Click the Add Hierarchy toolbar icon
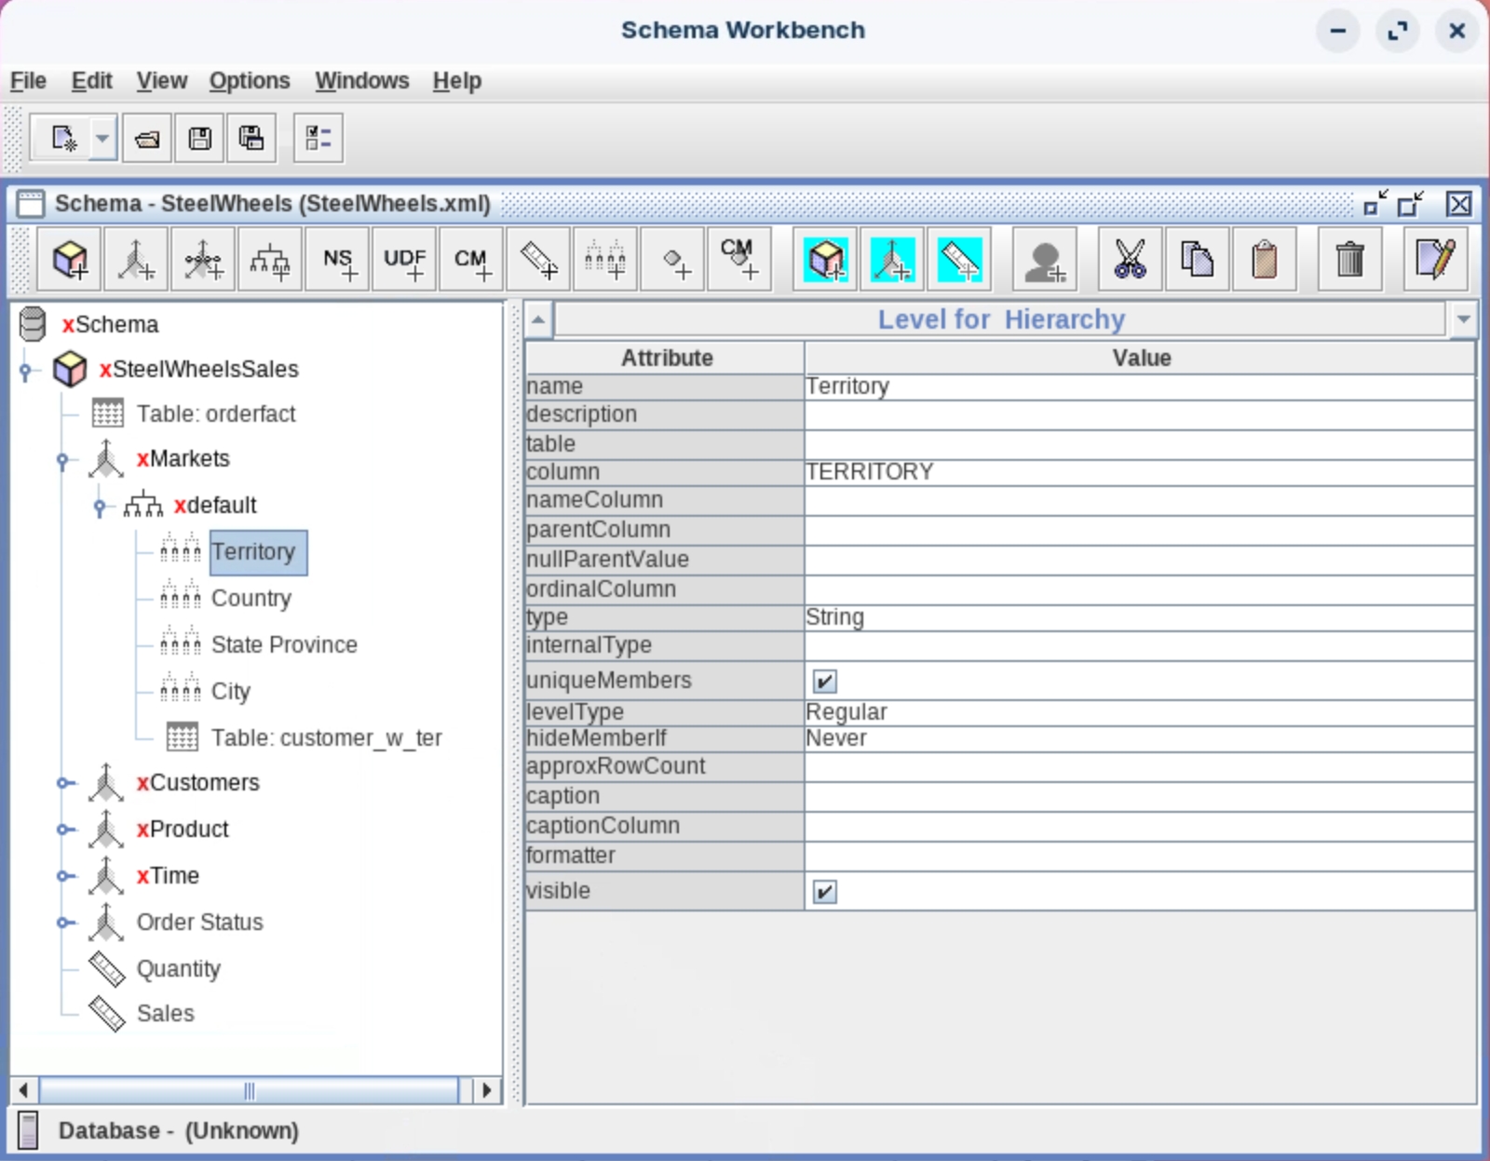This screenshot has height=1161, width=1490. coord(270,260)
